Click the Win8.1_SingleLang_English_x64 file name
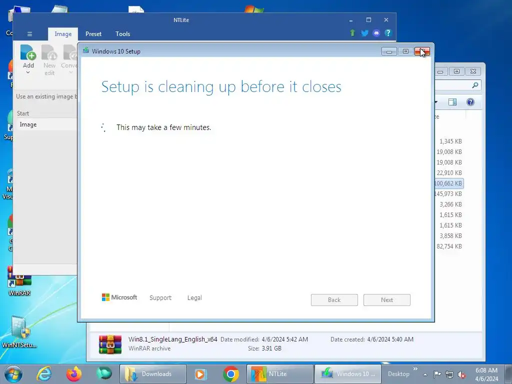Viewport: 512px width, 384px height. click(172, 339)
